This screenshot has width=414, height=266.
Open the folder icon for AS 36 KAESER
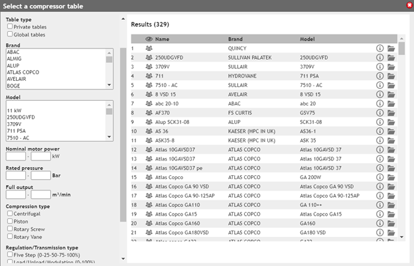click(x=391, y=131)
